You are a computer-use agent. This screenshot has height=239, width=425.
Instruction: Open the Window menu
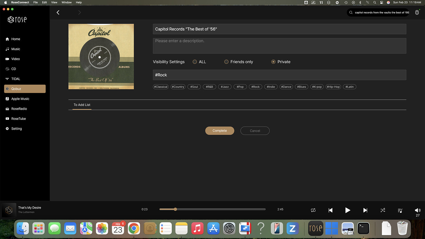point(67,2)
